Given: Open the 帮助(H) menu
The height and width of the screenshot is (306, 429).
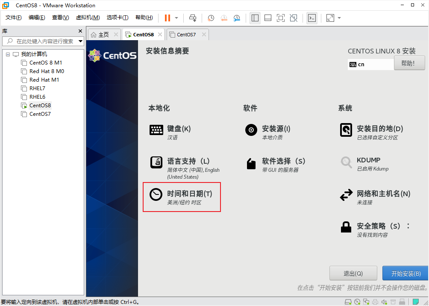Looking at the screenshot, I should point(144,18).
